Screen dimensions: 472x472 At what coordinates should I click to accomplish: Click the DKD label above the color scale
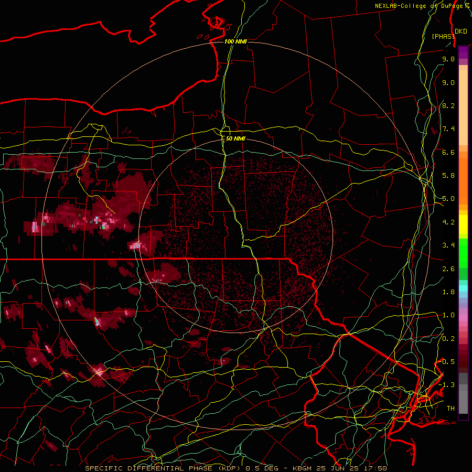tap(460, 31)
